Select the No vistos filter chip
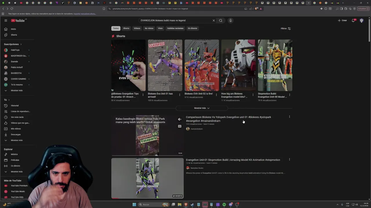The image size is (371, 208). pyautogui.click(x=149, y=28)
